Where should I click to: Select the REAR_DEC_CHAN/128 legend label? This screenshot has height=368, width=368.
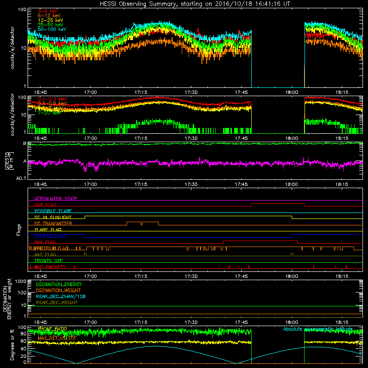[61, 296]
